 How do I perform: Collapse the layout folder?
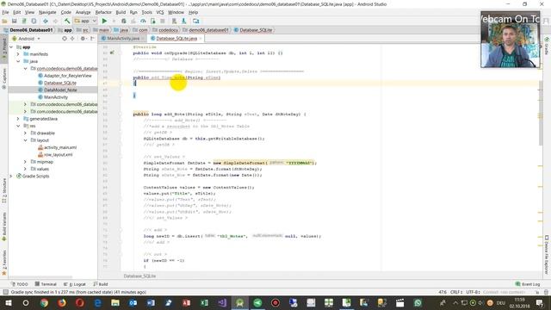click(x=25, y=140)
